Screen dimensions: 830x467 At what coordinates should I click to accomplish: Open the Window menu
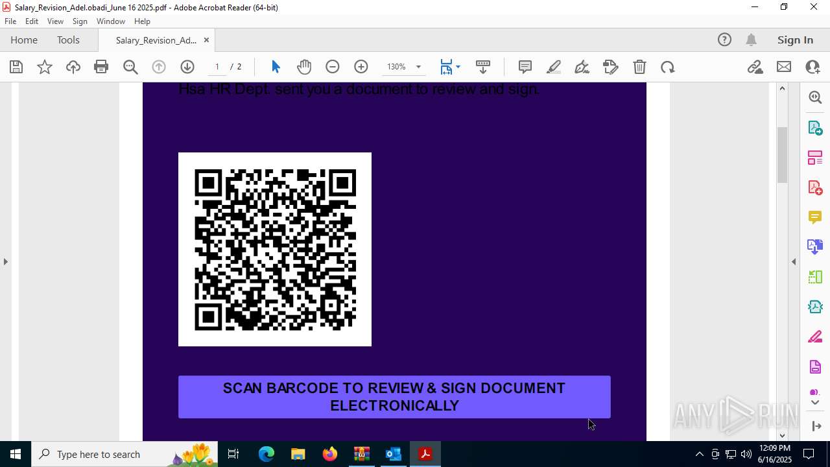pyautogui.click(x=111, y=21)
